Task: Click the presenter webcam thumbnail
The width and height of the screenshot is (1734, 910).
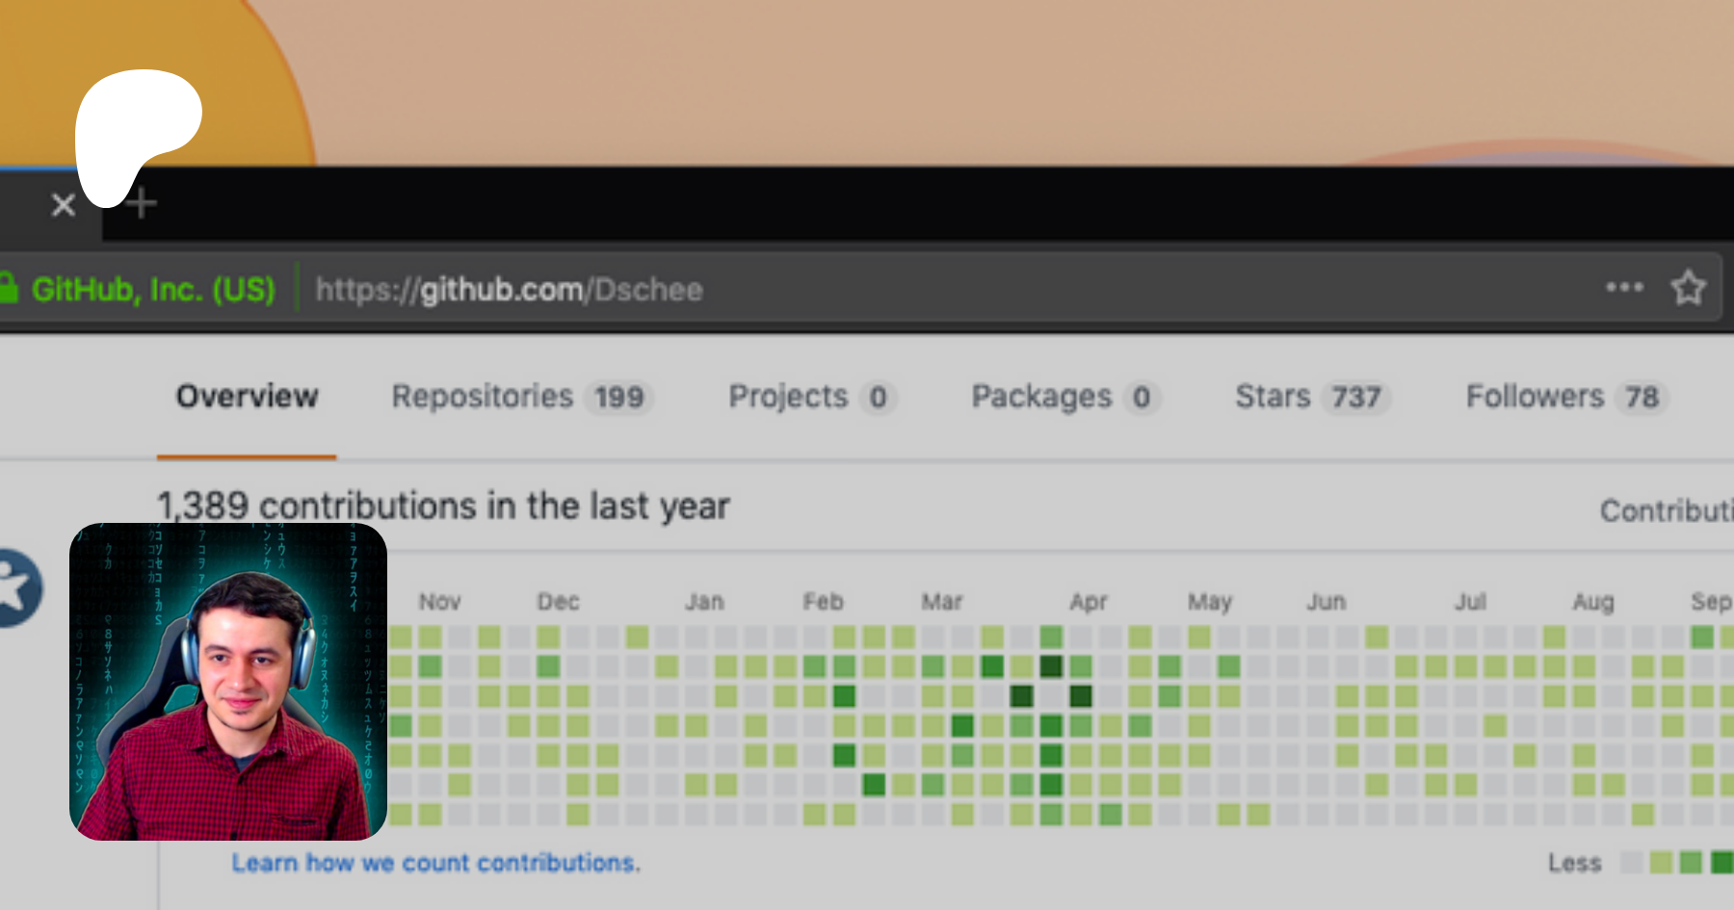Action: (x=228, y=682)
